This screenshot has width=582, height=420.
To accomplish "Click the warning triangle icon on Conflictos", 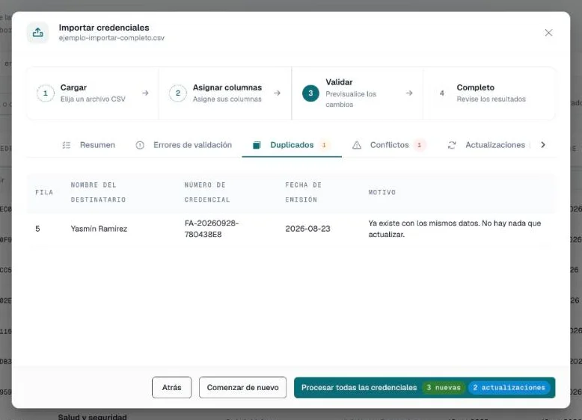I will click(x=357, y=145).
